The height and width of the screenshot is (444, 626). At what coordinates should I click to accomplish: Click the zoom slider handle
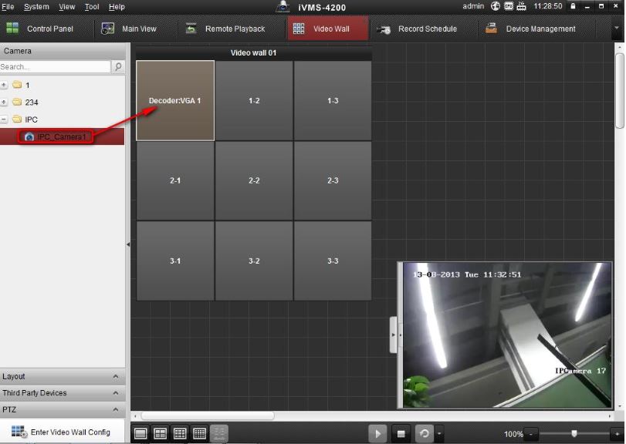tap(574, 433)
